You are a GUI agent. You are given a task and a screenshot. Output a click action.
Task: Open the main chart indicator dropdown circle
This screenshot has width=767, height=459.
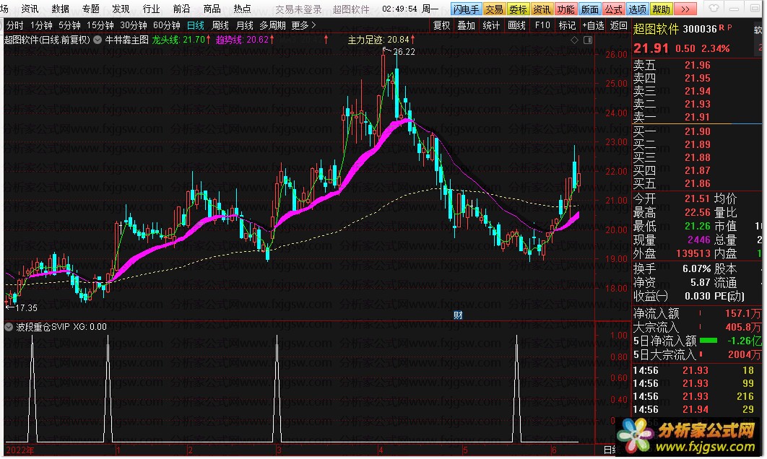coord(97,40)
